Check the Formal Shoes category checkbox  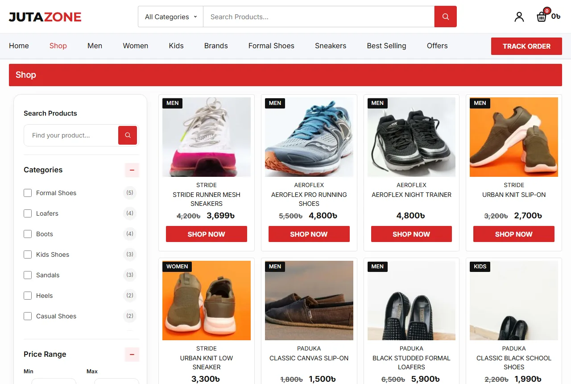tap(28, 193)
